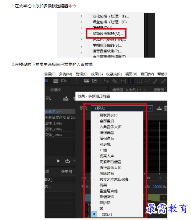Solo the band with the S button
The image size is (191, 220).
pos(163,198)
